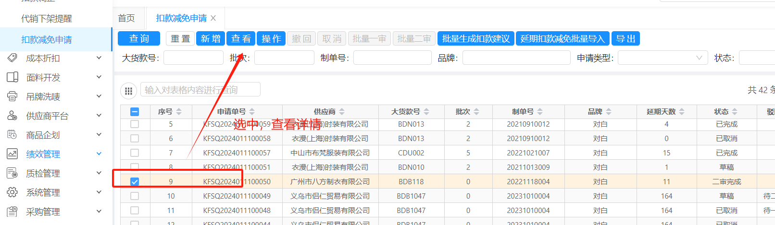This screenshot has height=225, width=775.
Task: Click the 面料开发 book icon
Action: click(12, 77)
